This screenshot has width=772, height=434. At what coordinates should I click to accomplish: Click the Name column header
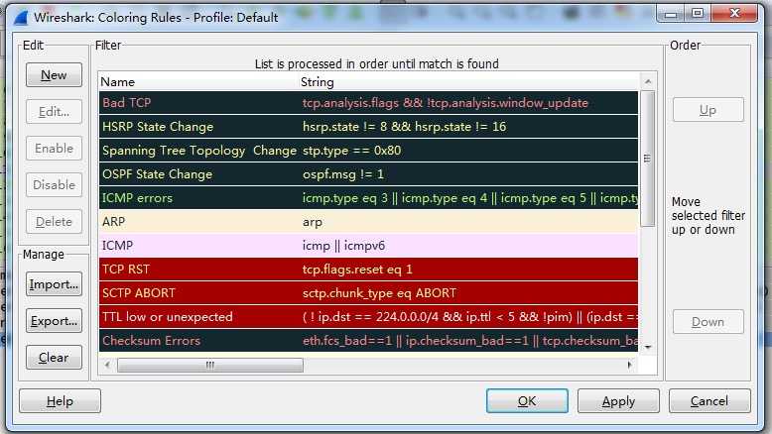[x=198, y=82]
